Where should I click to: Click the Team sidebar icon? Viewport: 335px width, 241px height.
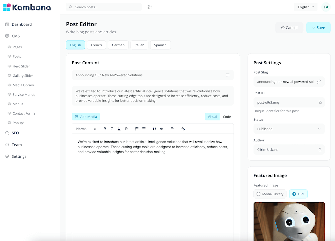pos(7,145)
